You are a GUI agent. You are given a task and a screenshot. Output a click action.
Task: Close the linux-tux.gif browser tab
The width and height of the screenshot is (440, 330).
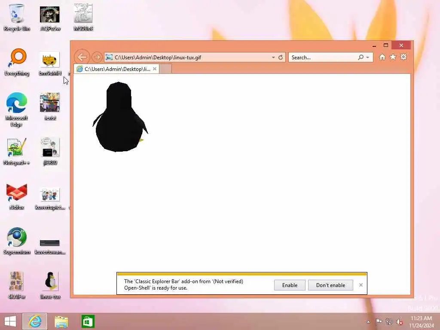155,69
